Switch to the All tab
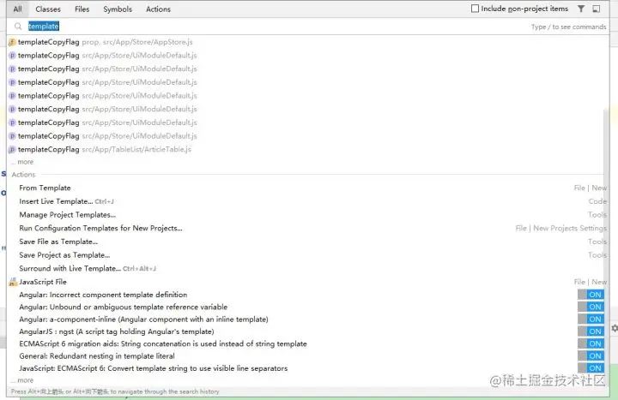The image size is (618, 400). tap(17, 9)
